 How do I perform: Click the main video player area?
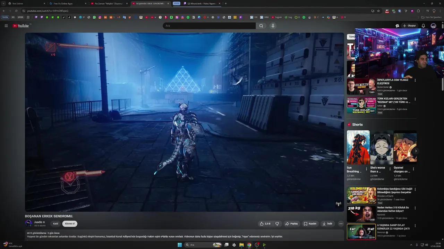coord(184,122)
